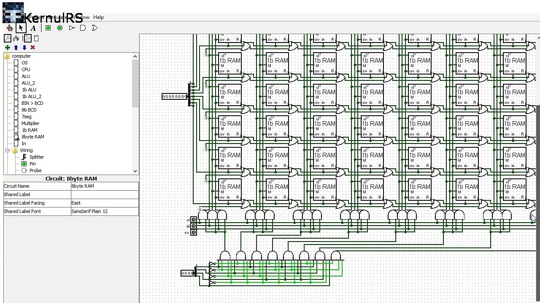Click the explorer scrollbar up arrow
Viewport: 540px width, 303px height.
coord(135,56)
